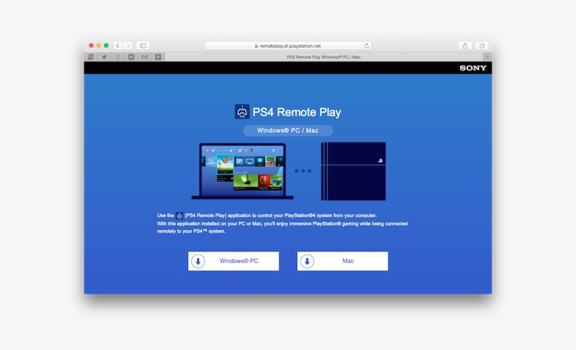Click the SONY logo in the black header

click(473, 68)
